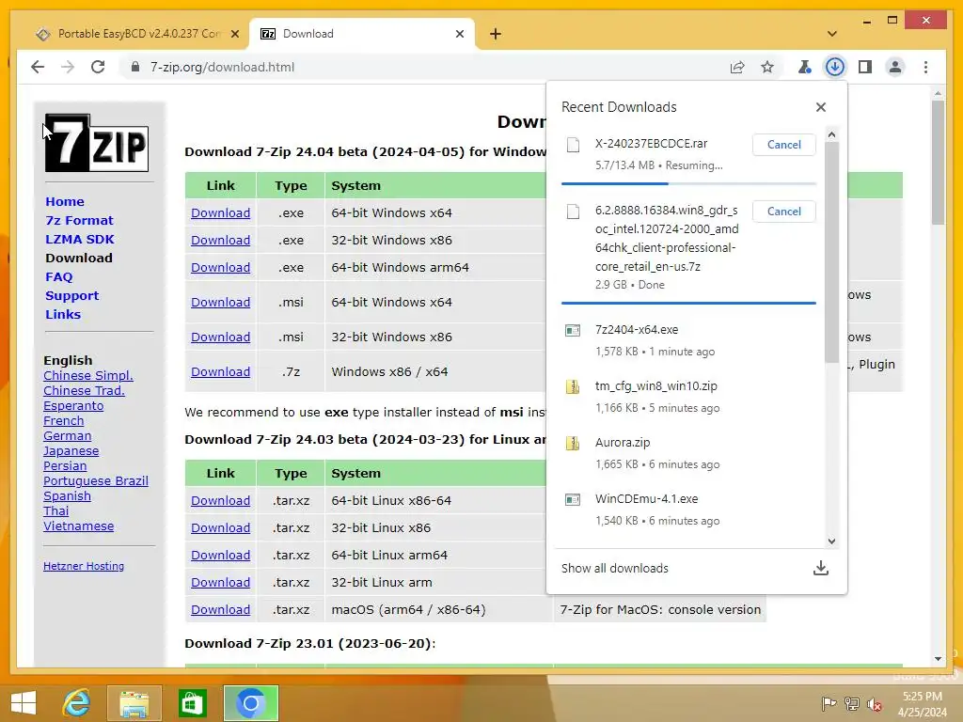This screenshot has height=722, width=963.
Task: Switch to Portable EasyBCD tab
Action: click(x=138, y=34)
